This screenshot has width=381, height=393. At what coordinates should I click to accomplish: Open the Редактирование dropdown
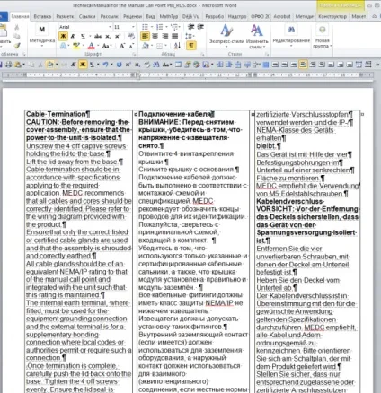[291, 37]
